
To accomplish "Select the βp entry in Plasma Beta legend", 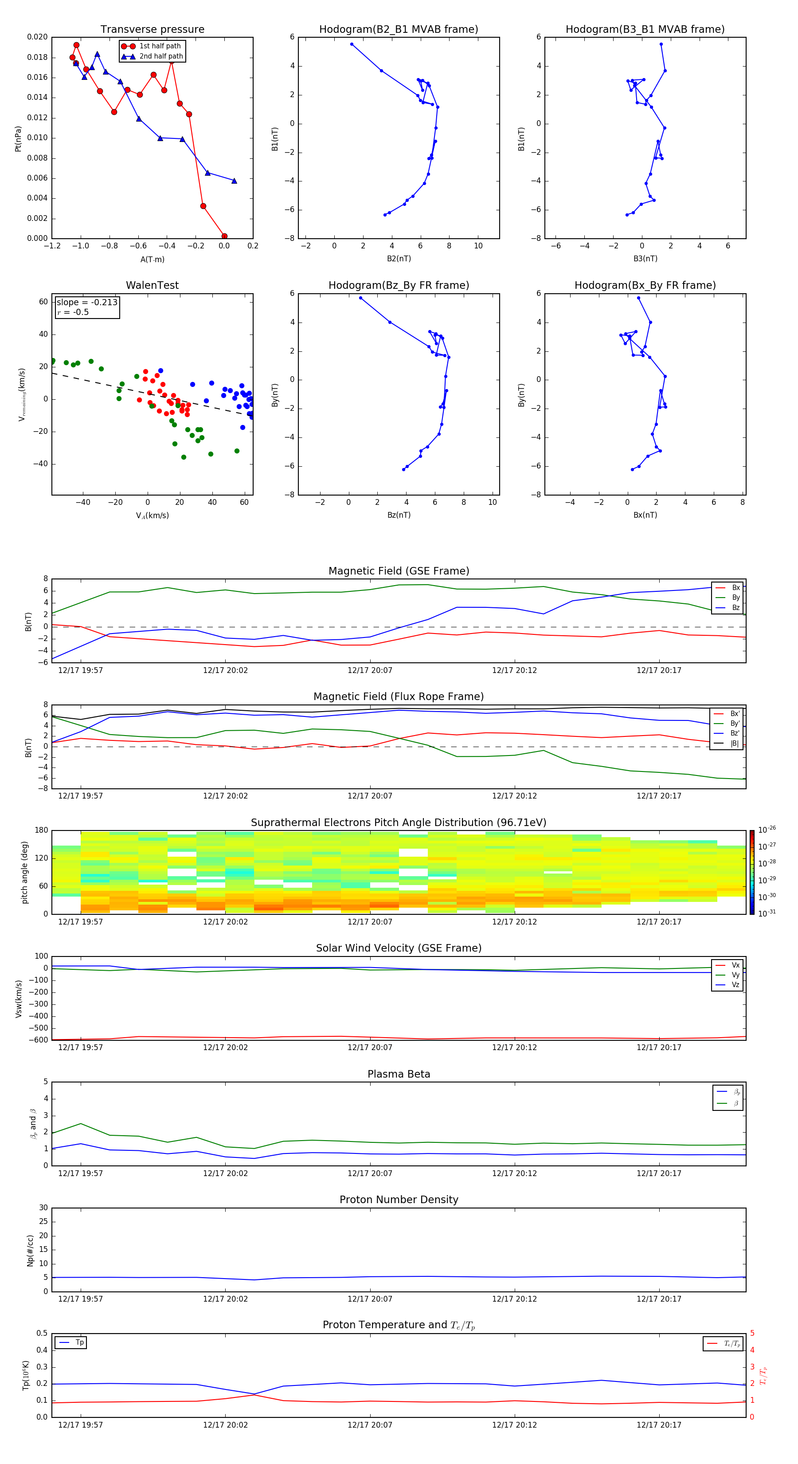I will 728,1091.
